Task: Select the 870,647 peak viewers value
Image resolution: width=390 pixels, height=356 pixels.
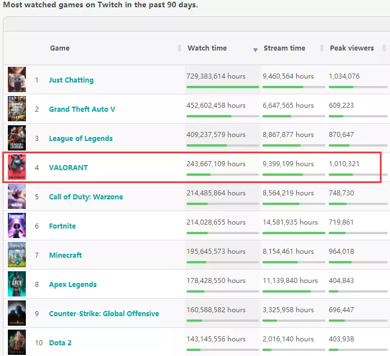Action: pos(341,135)
